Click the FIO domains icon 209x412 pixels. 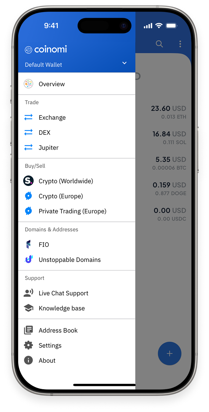click(x=28, y=244)
